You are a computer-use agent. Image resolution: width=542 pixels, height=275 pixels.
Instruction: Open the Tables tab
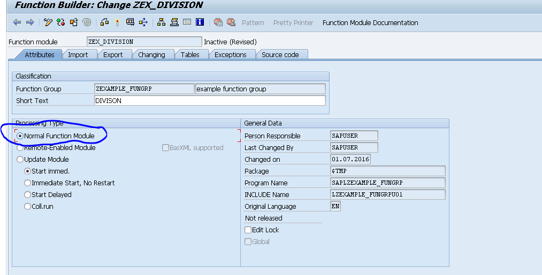pyautogui.click(x=190, y=54)
